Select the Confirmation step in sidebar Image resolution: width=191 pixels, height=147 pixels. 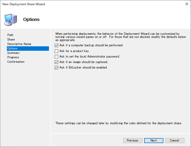[x=16, y=62]
